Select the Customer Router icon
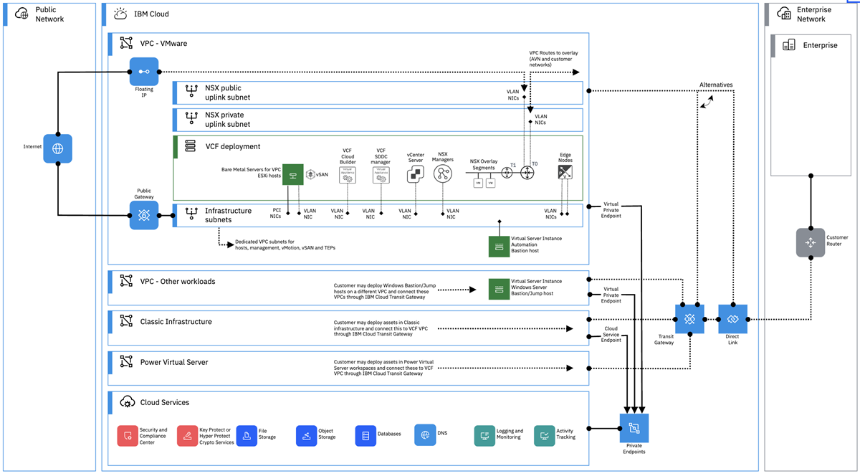 pos(811,242)
